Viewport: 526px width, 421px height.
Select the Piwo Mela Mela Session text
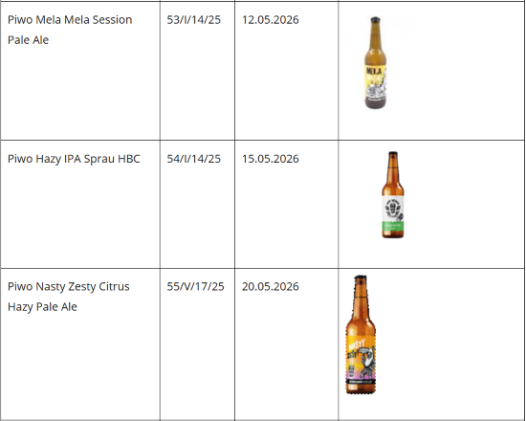point(70,20)
